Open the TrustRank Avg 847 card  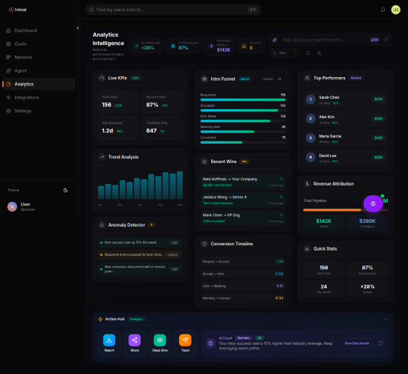point(162,128)
